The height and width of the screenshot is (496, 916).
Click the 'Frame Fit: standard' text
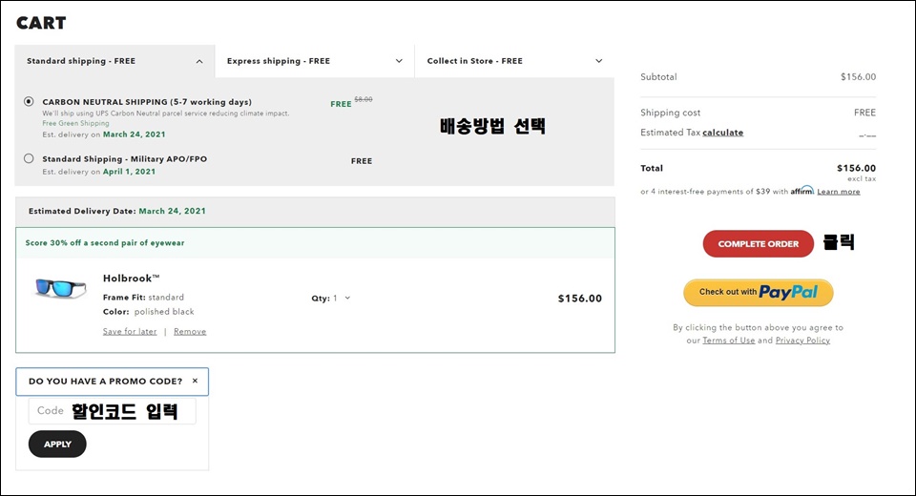coord(143,298)
